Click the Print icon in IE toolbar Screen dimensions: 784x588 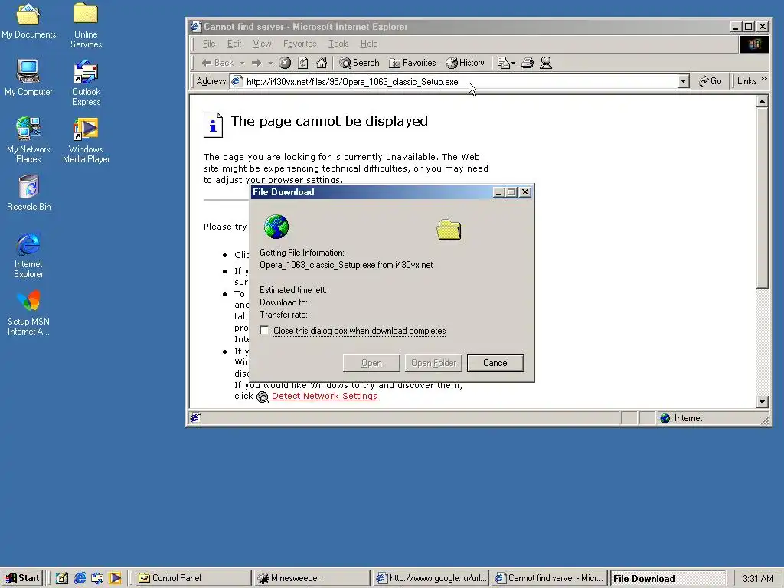[x=528, y=63]
